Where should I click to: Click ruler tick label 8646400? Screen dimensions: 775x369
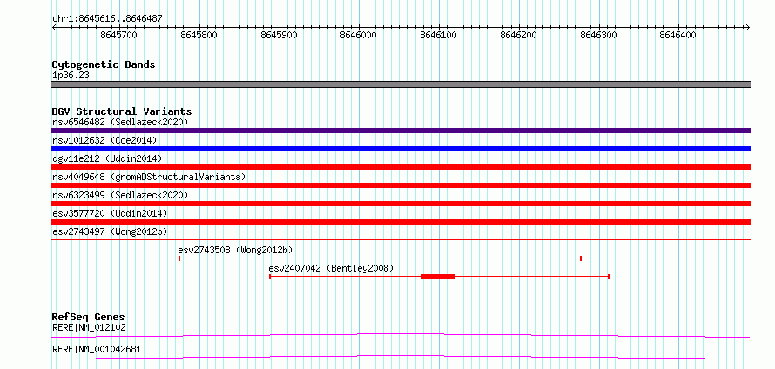pos(678,35)
